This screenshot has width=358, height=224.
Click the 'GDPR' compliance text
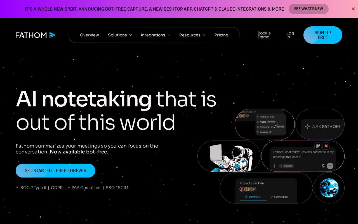57,188
